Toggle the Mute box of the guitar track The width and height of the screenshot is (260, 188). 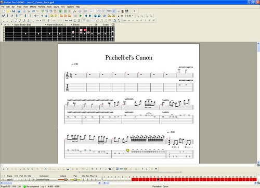point(17,180)
